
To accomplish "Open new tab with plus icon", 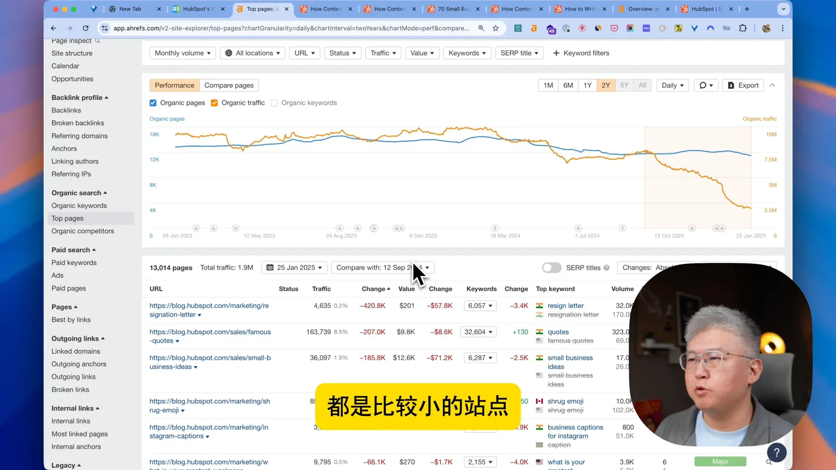I will tap(747, 9).
